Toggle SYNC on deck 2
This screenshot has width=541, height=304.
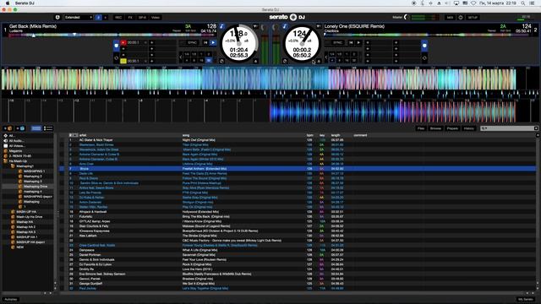coord(338,43)
